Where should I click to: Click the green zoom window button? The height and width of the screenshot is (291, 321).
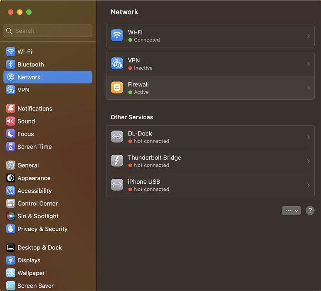(x=29, y=12)
